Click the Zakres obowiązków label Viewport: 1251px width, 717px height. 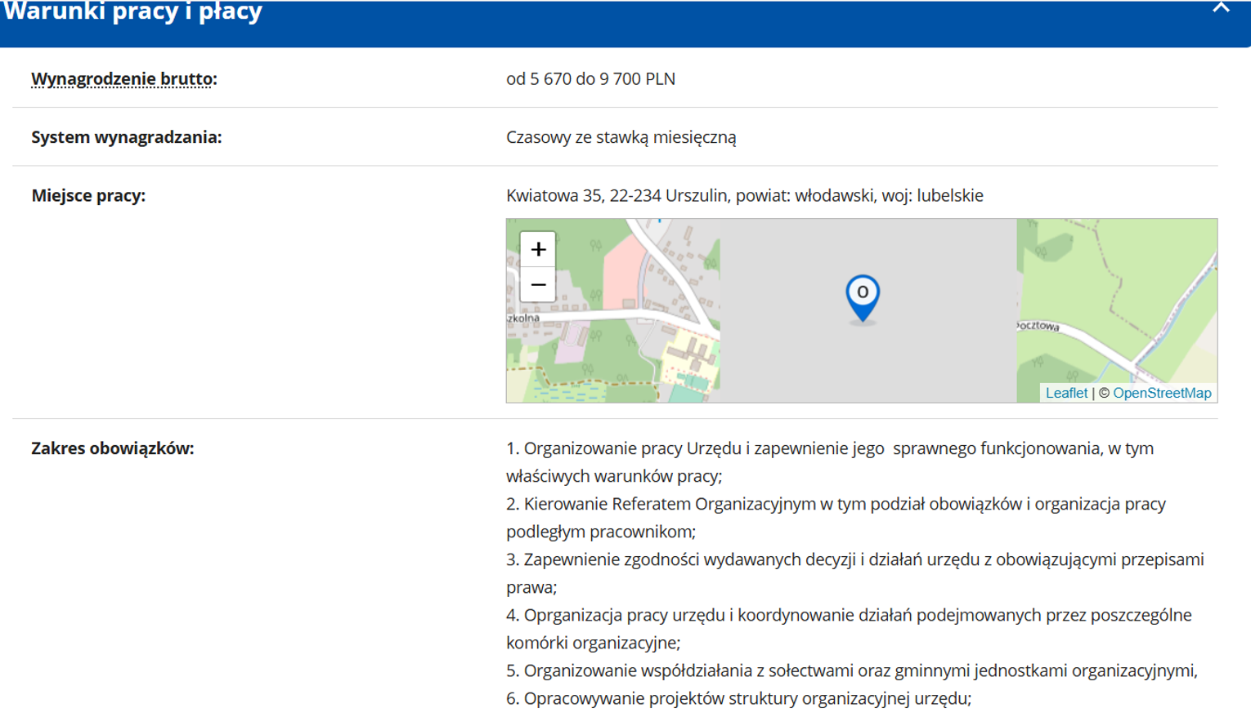tap(113, 448)
